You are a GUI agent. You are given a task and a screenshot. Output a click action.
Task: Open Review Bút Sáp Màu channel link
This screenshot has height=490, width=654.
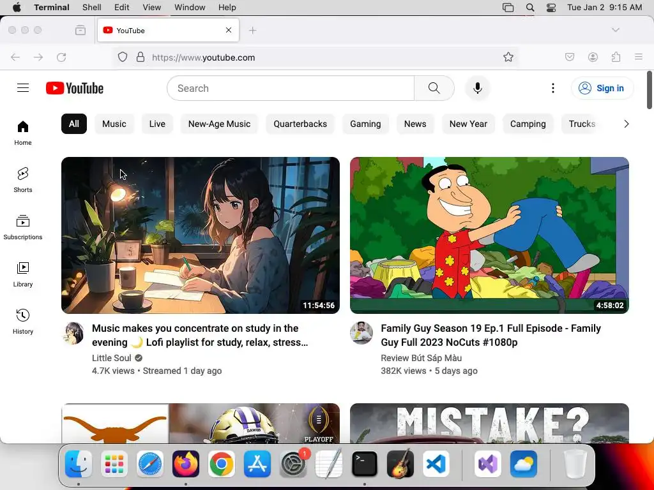[422, 358]
